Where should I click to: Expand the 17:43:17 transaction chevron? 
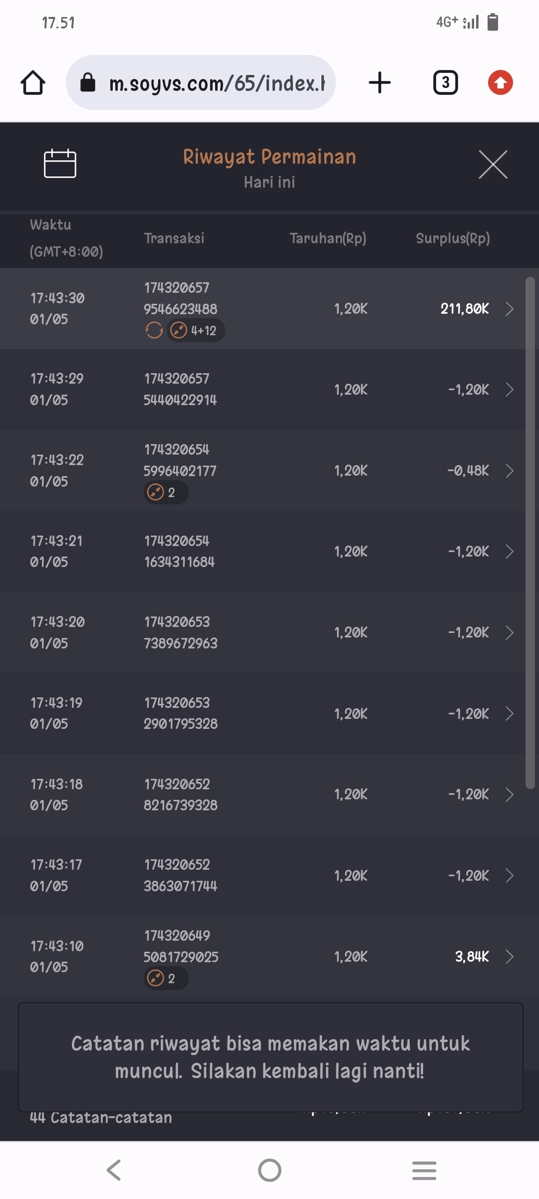click(509, 876)
